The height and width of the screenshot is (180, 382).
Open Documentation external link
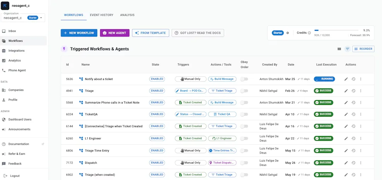pos(23,144)
